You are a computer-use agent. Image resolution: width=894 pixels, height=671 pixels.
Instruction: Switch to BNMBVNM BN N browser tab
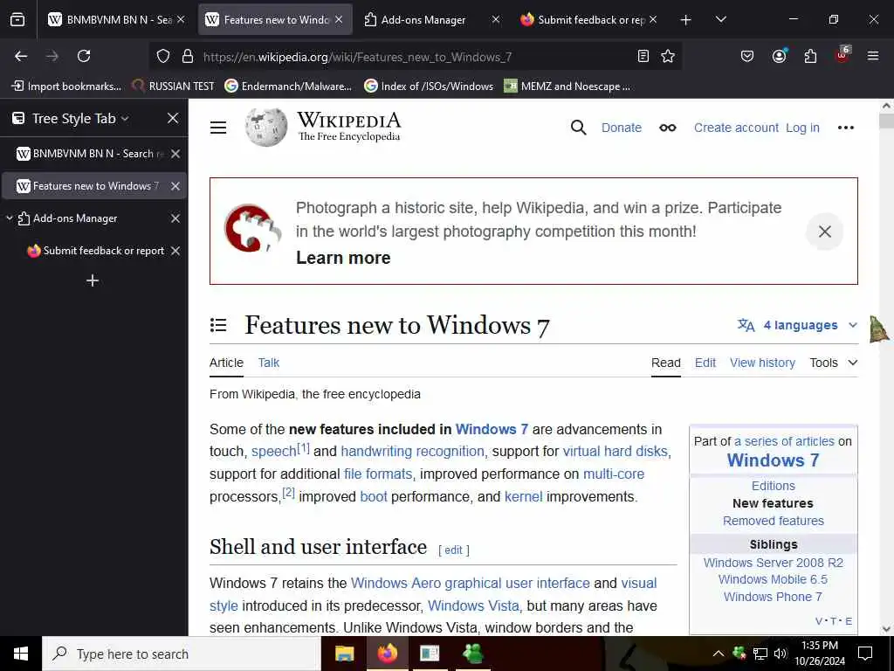[x=117, y=19]
